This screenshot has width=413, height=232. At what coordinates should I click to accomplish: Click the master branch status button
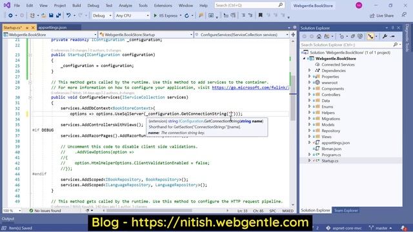pyautogui.click(x=380, y=228)
